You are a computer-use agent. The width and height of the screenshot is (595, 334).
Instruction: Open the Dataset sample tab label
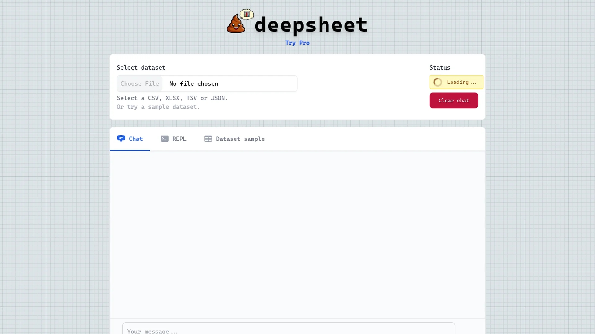pos(240,139)
